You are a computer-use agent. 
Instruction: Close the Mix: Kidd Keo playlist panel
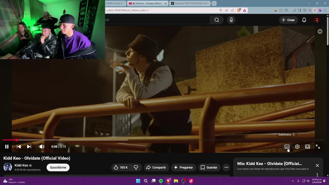click(317, 165)
